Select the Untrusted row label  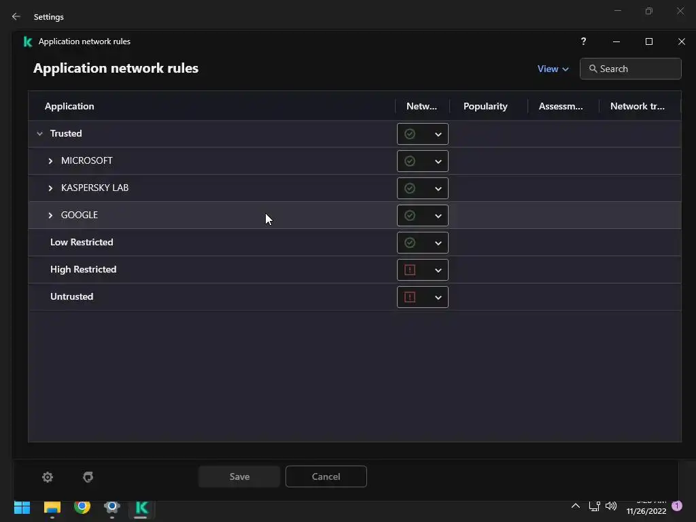[71, 296]
